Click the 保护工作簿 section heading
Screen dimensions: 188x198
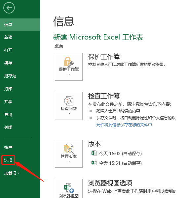click(x=104, y=57)
